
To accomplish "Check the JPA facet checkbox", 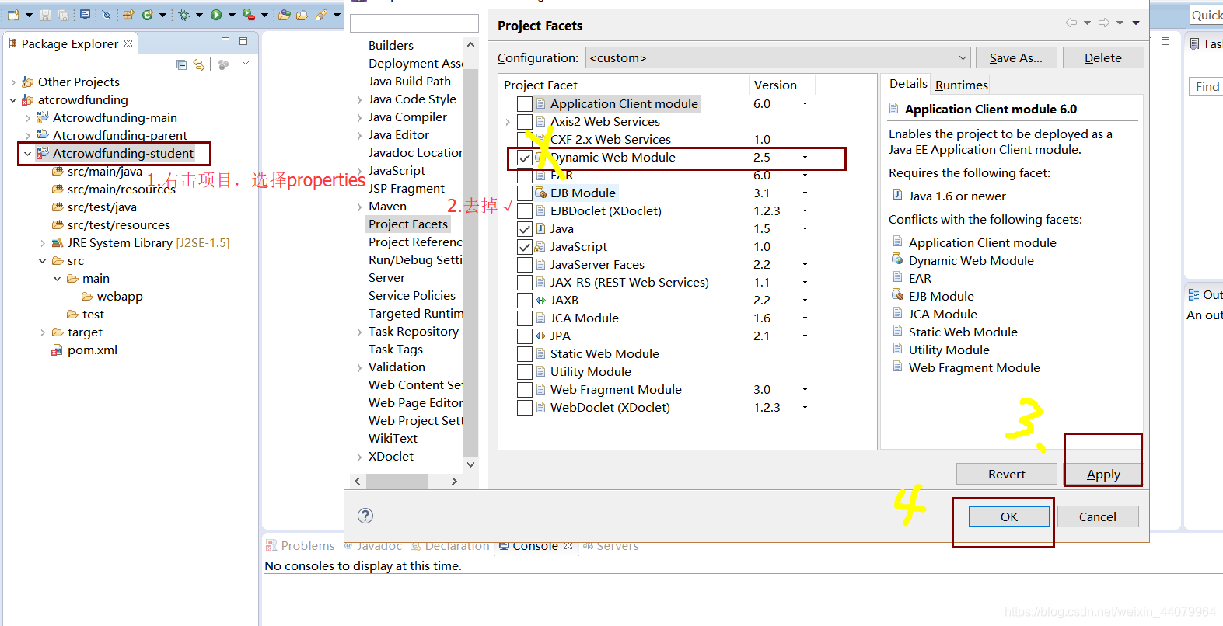I will [x=525, y=336].
